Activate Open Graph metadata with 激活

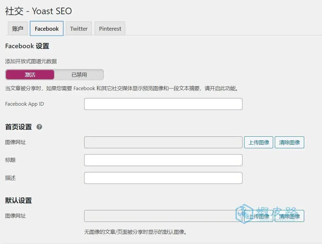click(30, 75)
